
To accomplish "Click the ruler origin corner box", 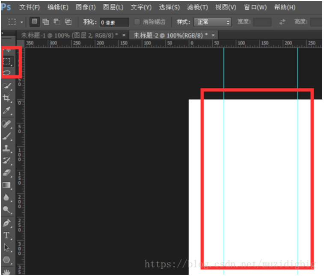I will (x=20, y=43).
